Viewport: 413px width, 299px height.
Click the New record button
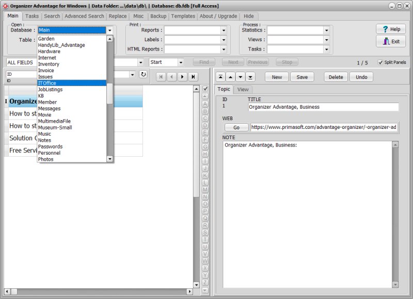point(277,77)
